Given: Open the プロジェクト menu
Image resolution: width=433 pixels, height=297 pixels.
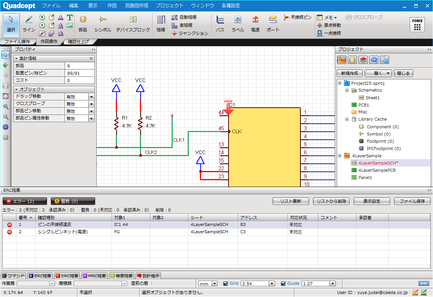Looking at the screenshot, I should point(169,6).
